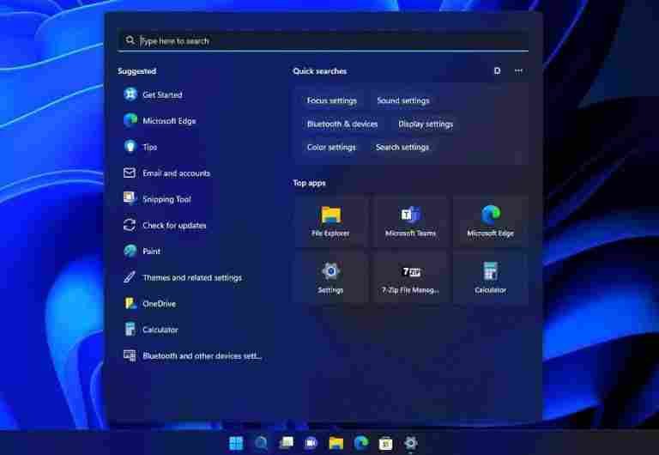This screenshot has height=455, width=659.
Task: Open the Chat camera icon on the taskbar
Action: [x=311, y=443]
